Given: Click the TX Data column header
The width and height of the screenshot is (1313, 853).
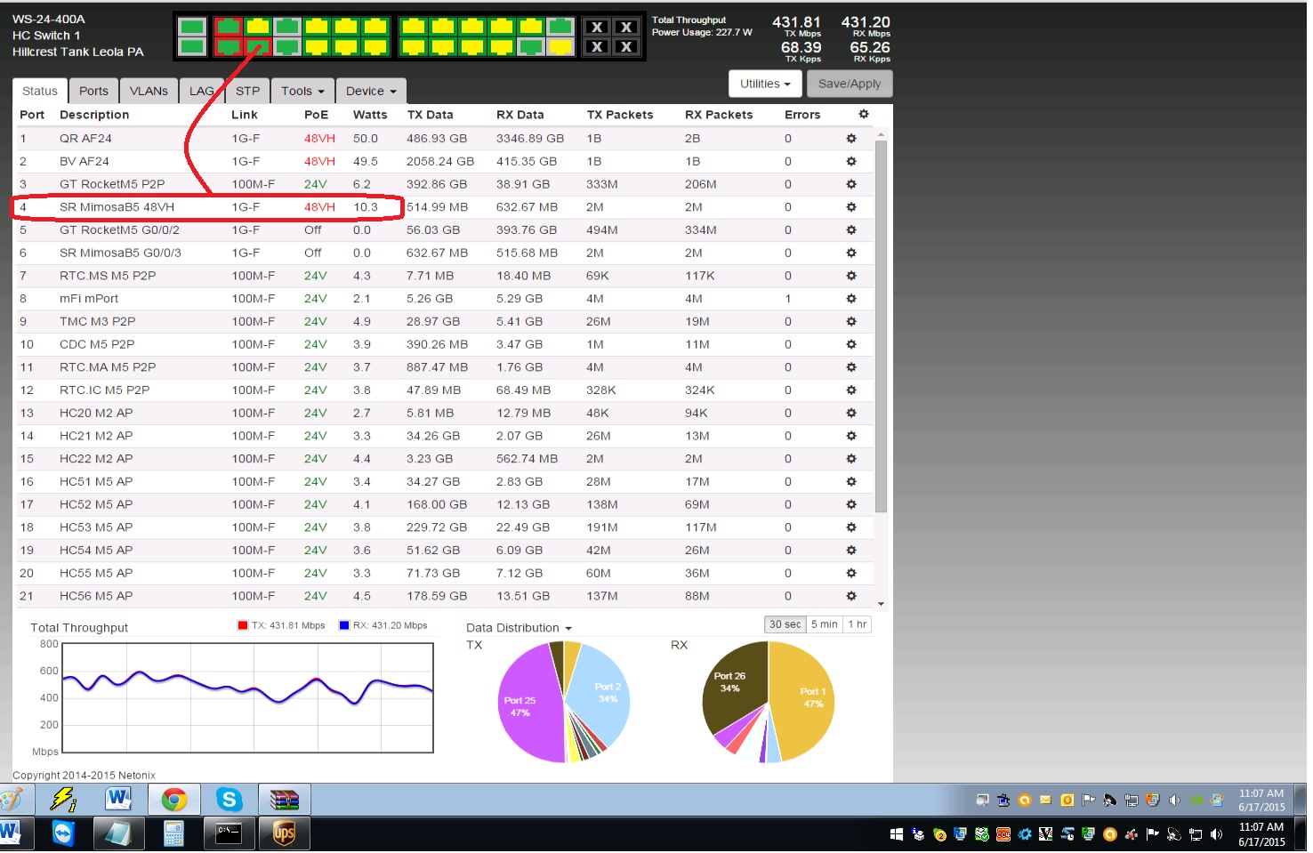Looking at the screenshot, I should click(x=431, y=115).
